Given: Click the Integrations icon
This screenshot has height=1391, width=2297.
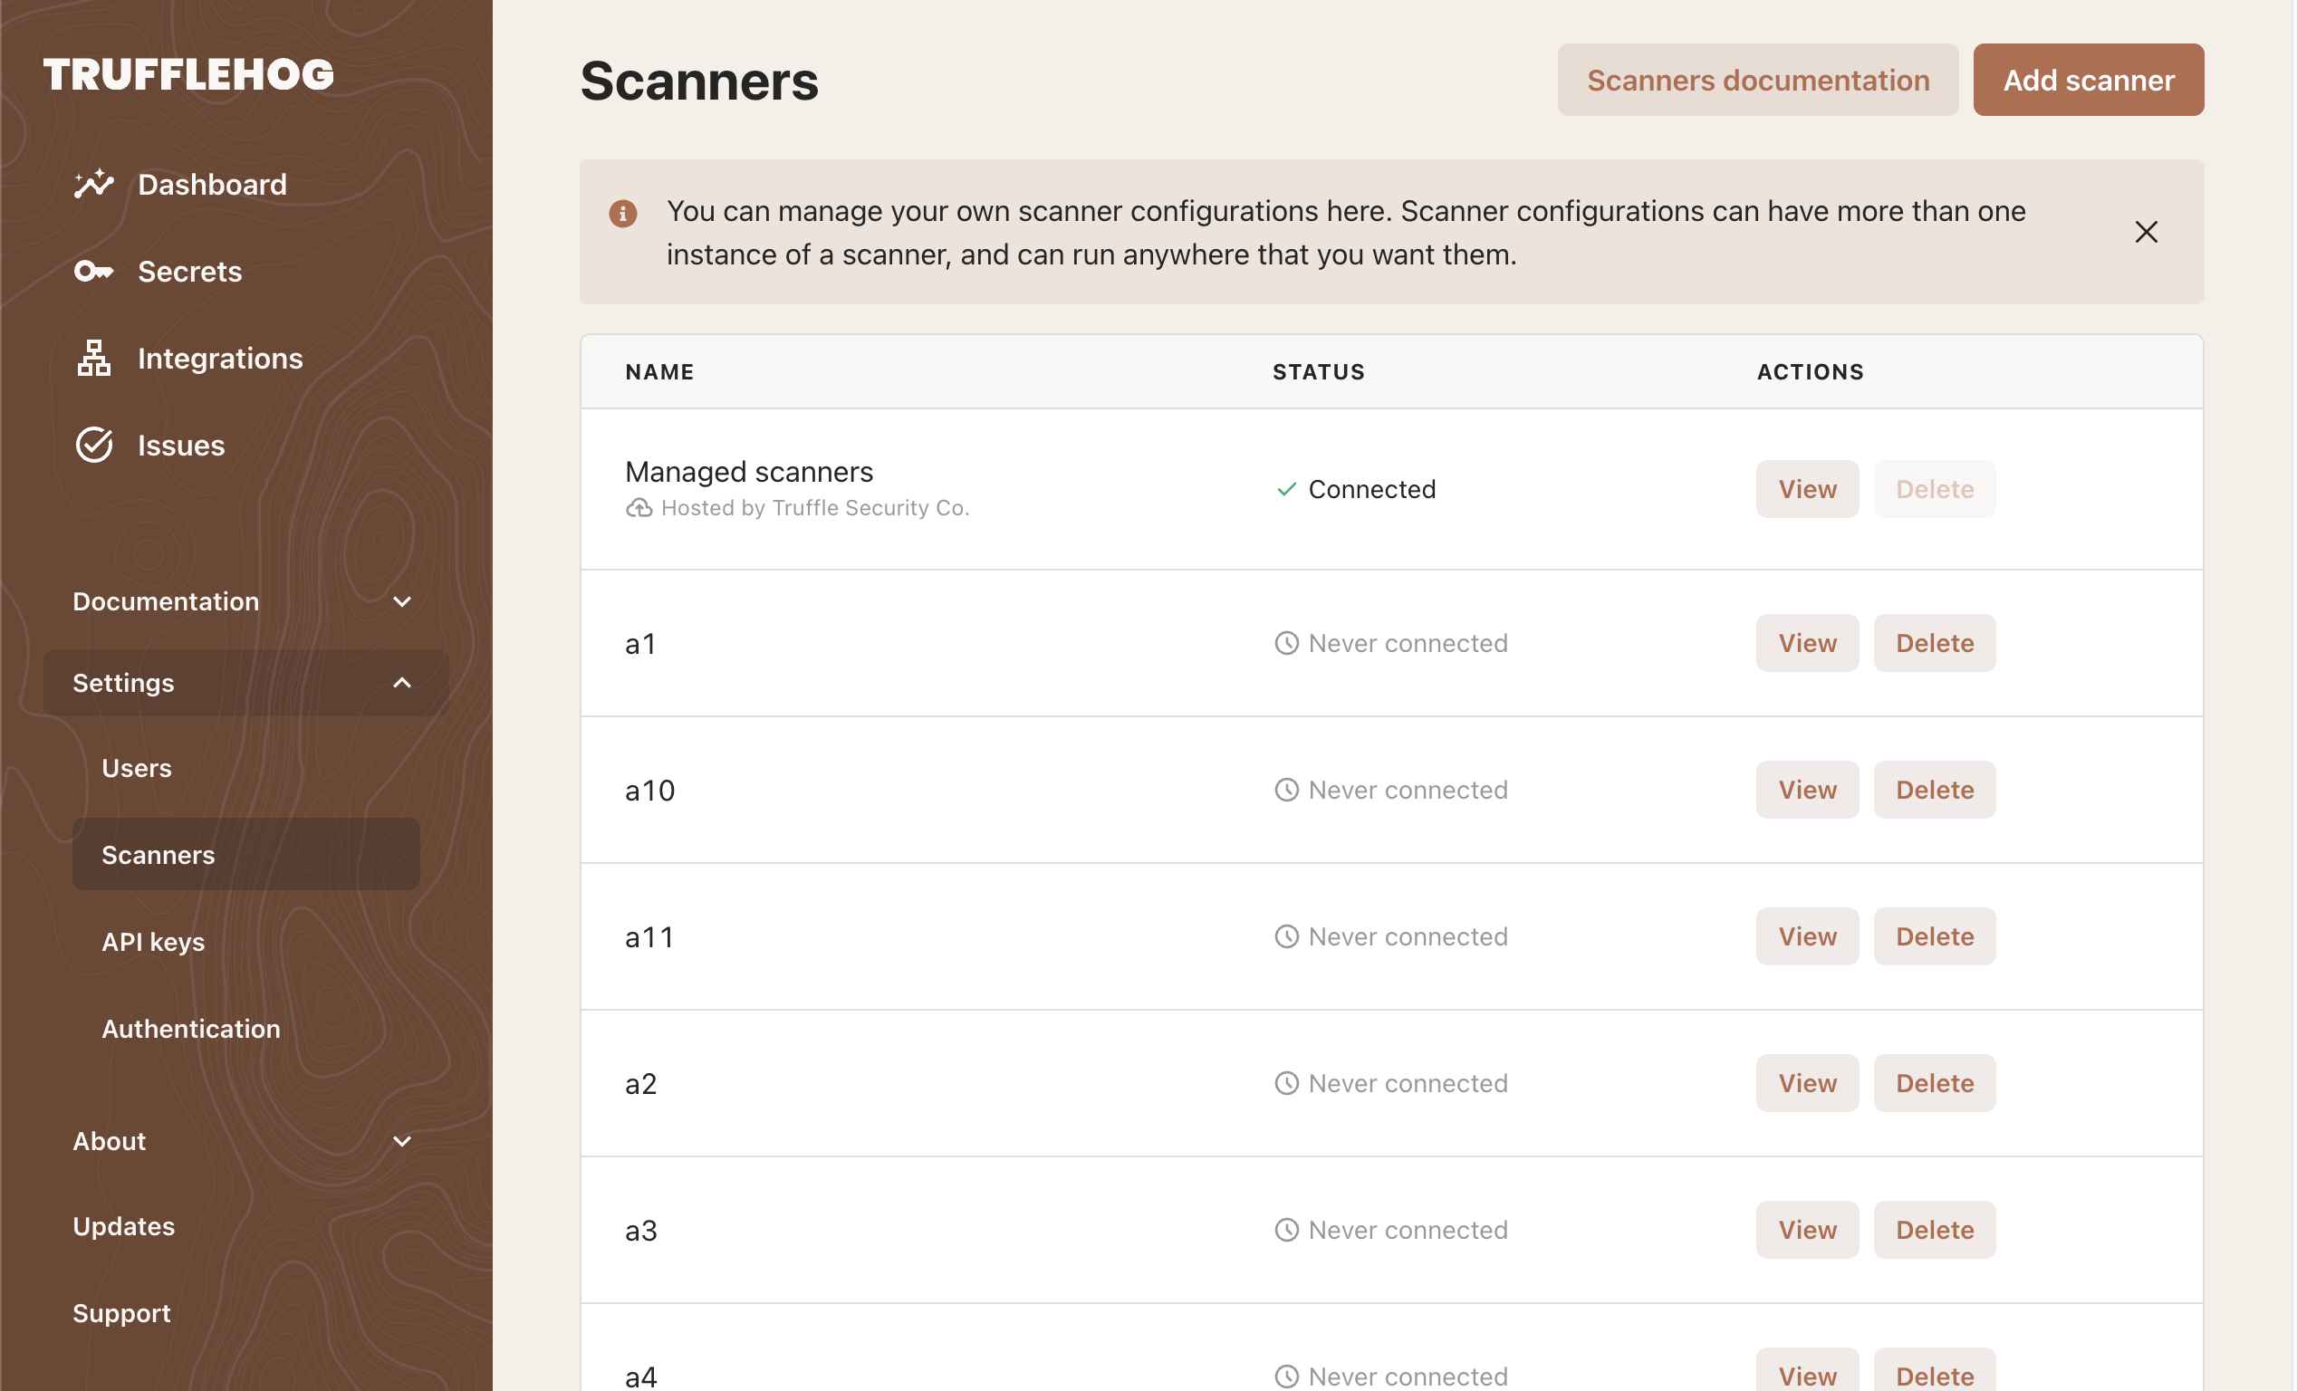Looking at the screenshot, I should point(94,358).
